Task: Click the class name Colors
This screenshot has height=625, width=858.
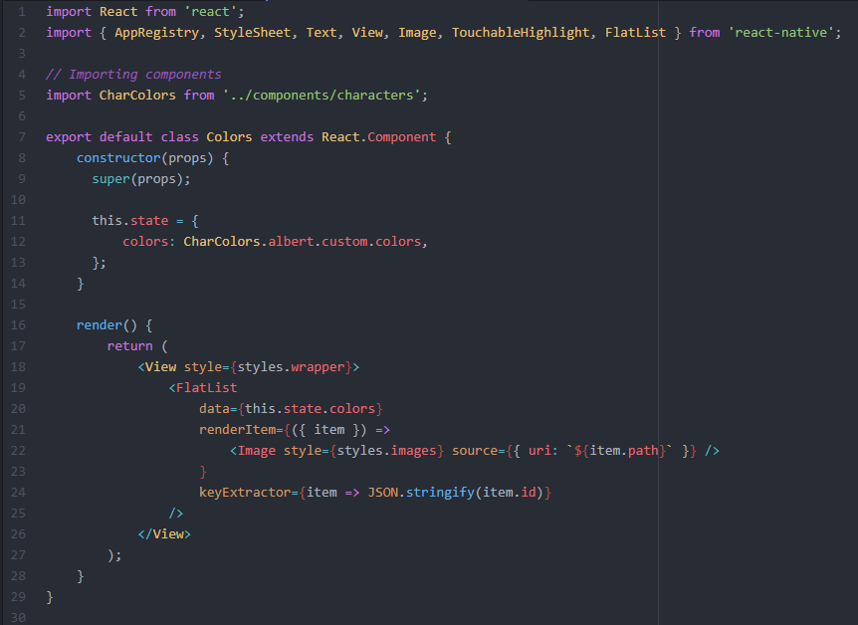Action: click(x=229, y=136)
